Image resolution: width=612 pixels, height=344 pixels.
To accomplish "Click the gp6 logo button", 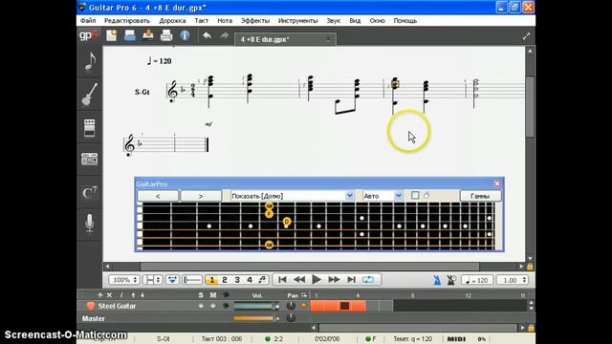I will pos(89,35).
